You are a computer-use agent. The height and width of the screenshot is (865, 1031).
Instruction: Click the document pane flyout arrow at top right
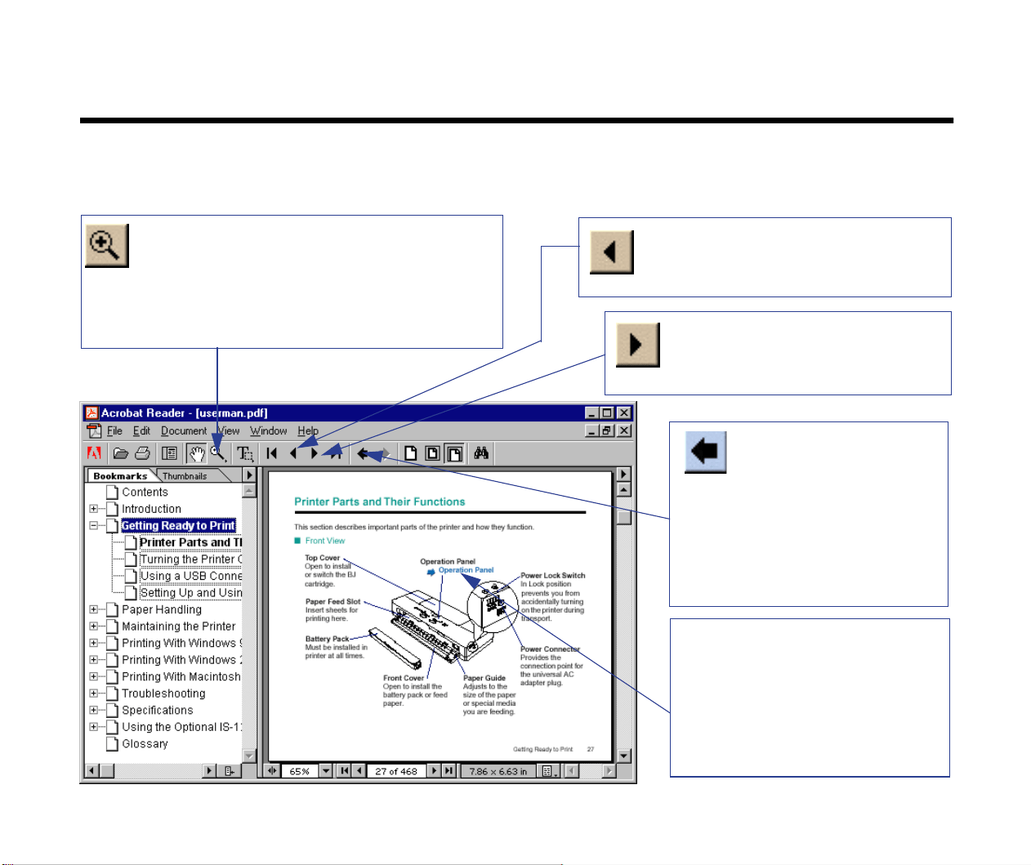pos(624,475)
